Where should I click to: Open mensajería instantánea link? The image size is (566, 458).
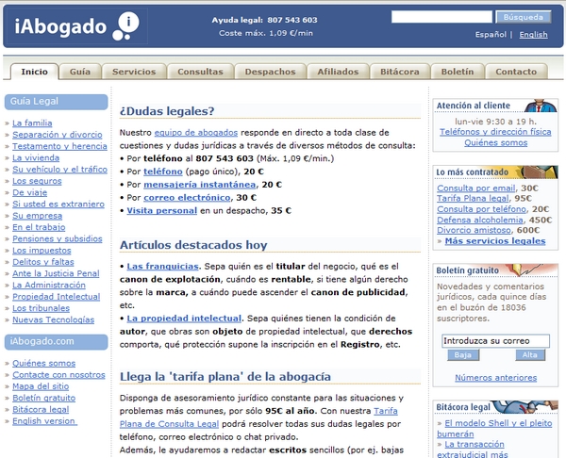click(x=200, y=185)
